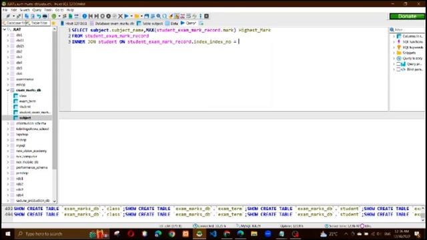Expand the SQL functions helper node
The image size is (427, 240).
394,41
